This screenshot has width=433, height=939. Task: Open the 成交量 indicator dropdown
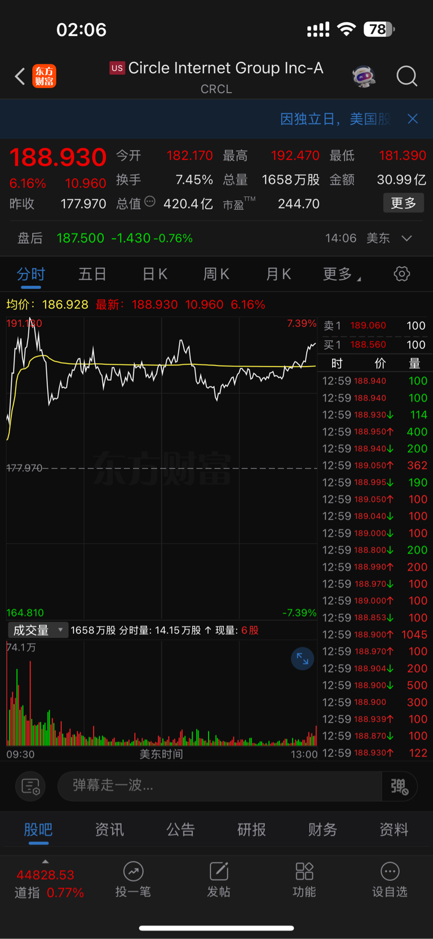(x=38, y=630)
